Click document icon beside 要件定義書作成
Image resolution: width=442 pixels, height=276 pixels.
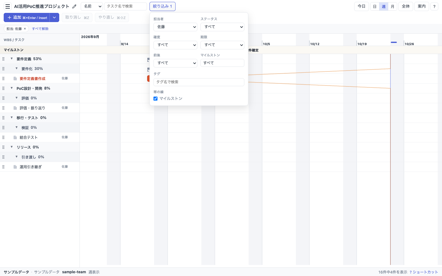pyautogui.click(x=15, y=79)
